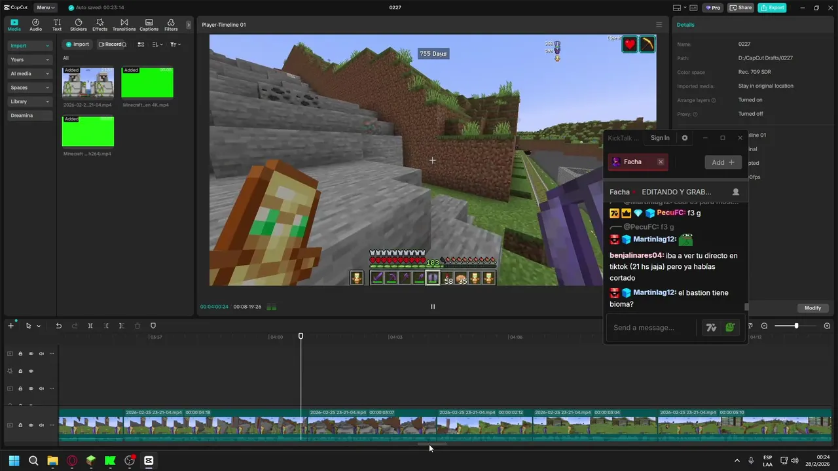Click the timeline zoom out icon
Viewport: 838px width, 471px height.
tap(764, 326)
